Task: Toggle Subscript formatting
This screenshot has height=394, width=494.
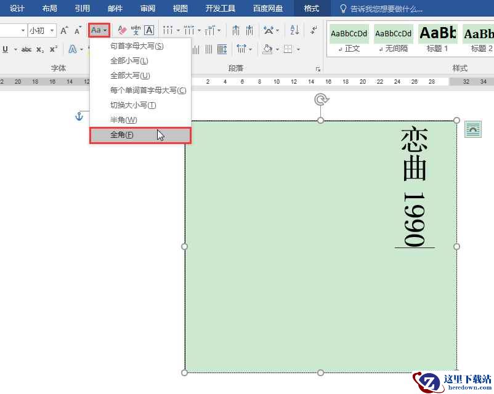Action: tap(40, 49)
